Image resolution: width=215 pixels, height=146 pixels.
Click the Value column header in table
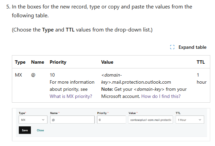coord(107,62)
